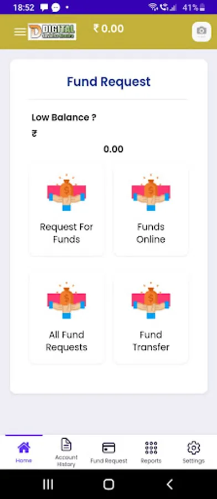The image size is (217, 499).
Task: Go to the Fund Request tab
Action: point(108,452)
